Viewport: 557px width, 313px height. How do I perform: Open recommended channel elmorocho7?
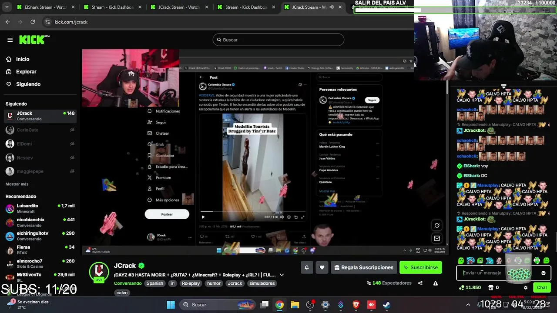pyautogui.click(x=40, y=263)
